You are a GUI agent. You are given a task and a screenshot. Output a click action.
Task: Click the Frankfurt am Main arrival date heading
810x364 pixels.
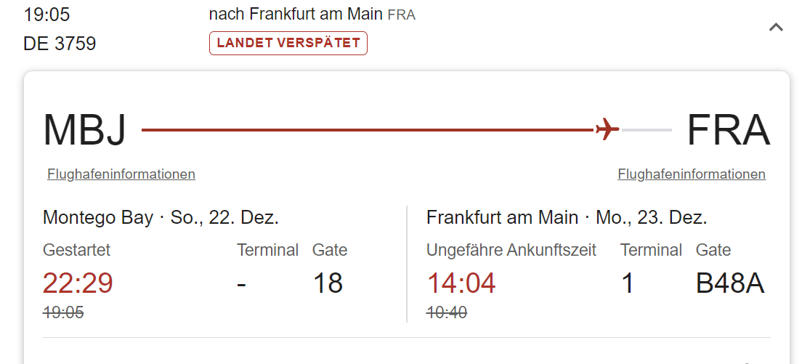(567, 217)
